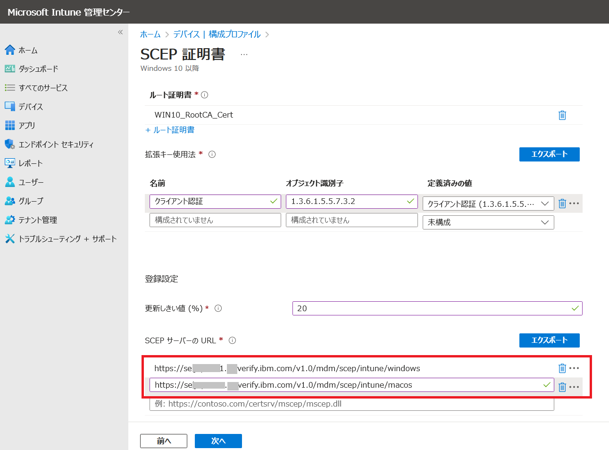Click the 1.3.6.1.5.5.7.3.2 object identifier field
The width and height of the screenshot is (609, 450).
click(352, 201)
